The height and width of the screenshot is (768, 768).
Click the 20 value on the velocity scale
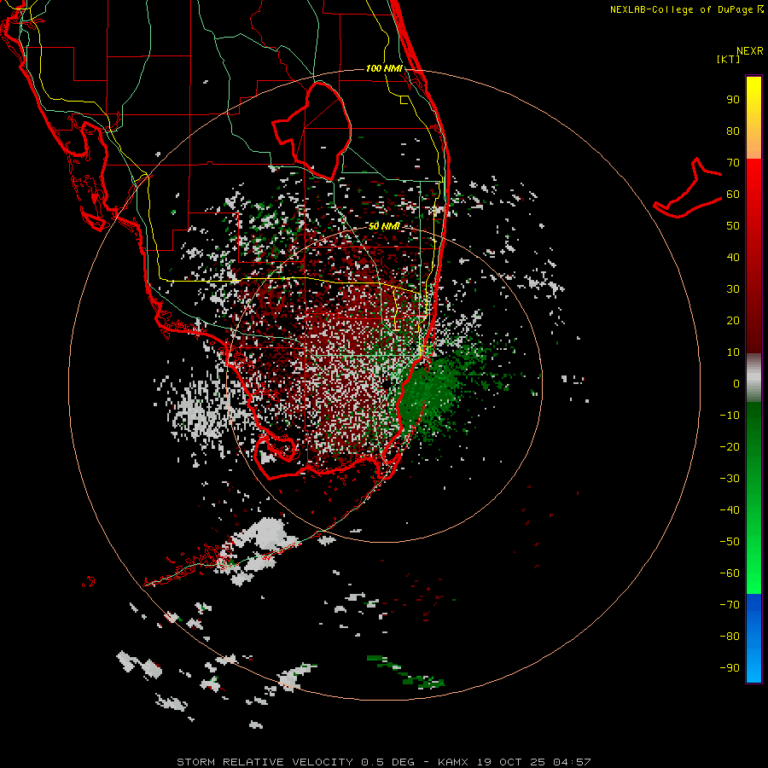733,320
